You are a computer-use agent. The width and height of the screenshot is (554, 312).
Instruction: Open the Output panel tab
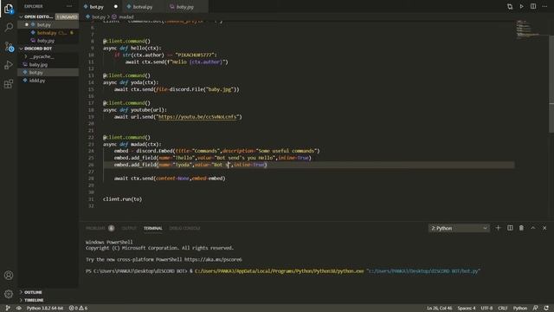pyautogui.click(x=129, y=228)
